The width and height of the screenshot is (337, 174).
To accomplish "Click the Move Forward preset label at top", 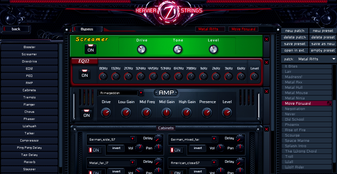I will [243, 29].
